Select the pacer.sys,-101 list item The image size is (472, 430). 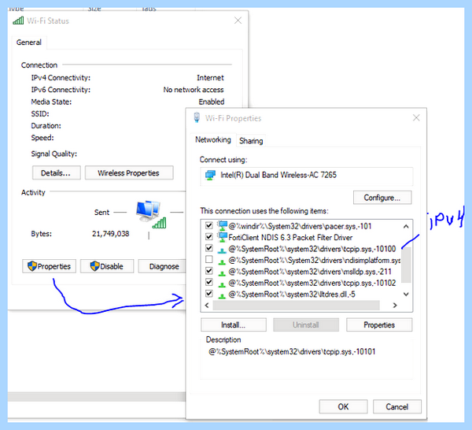coord(300,226)
